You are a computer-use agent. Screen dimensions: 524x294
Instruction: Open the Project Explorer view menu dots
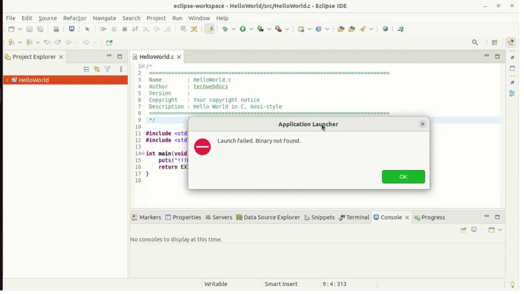121,69
